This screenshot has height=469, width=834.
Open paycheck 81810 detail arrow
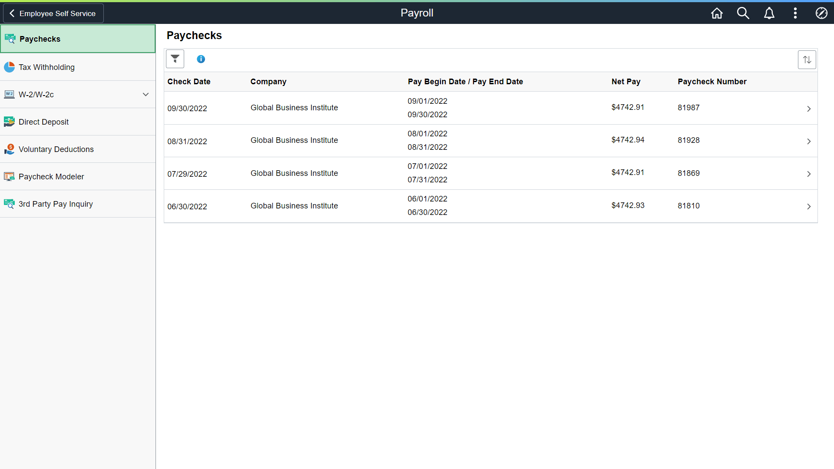(x=808, y=206)
